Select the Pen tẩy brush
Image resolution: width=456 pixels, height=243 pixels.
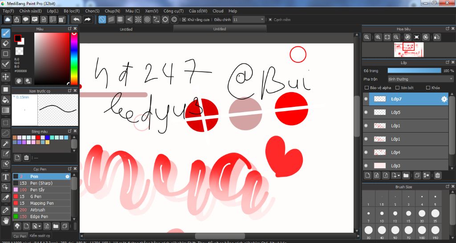pos(41,190)
